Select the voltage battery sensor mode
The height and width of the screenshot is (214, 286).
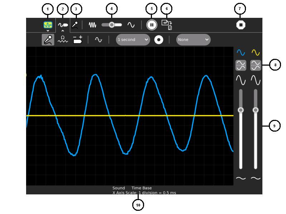[78, 40]
